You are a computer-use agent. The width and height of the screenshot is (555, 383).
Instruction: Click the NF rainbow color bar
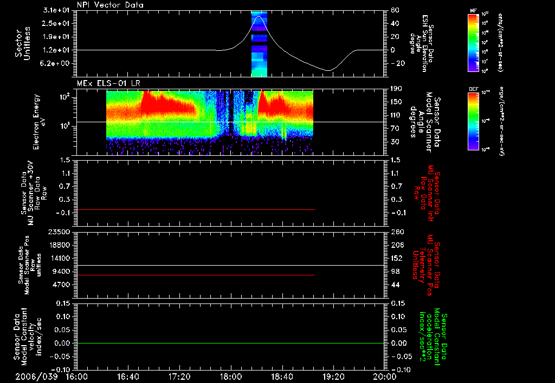[474, 42]
